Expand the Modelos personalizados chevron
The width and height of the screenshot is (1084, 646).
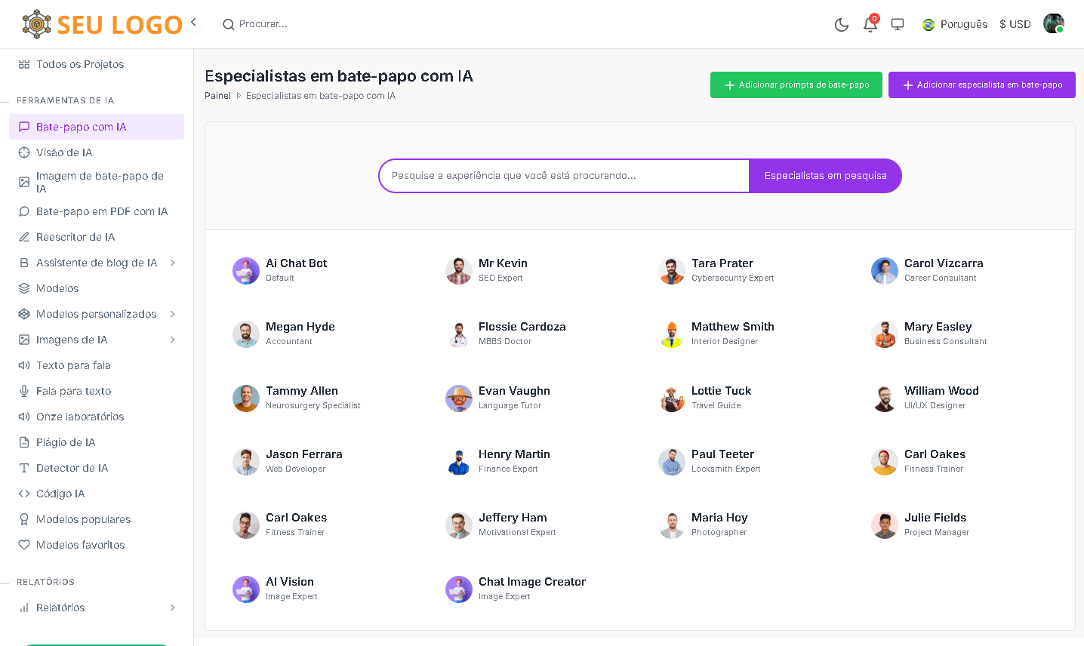click(x=173, y=314)
